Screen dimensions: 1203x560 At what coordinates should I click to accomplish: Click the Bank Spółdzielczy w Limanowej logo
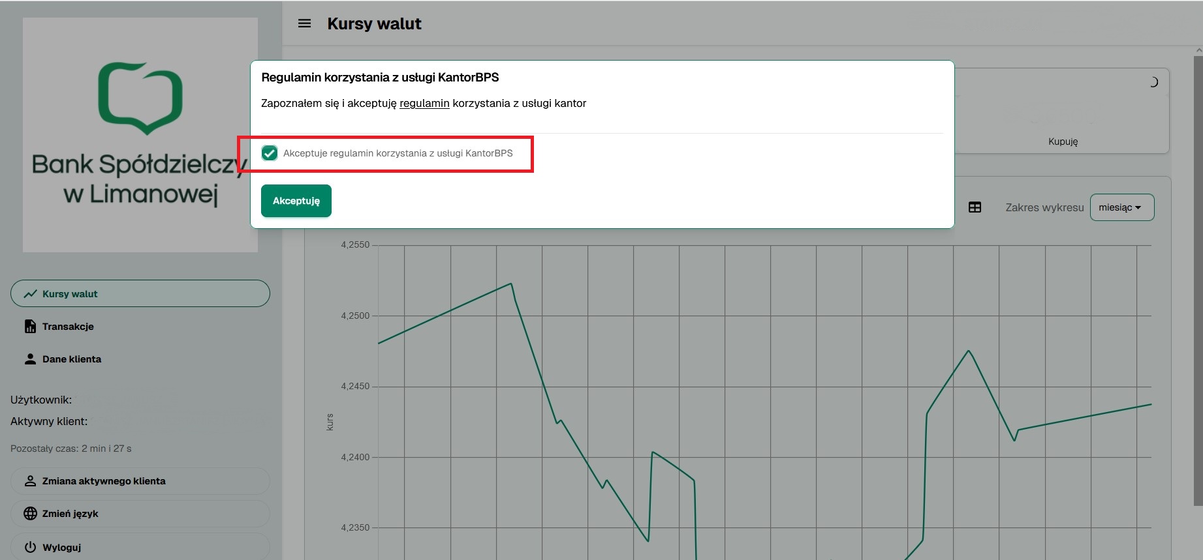coord(140,135)
